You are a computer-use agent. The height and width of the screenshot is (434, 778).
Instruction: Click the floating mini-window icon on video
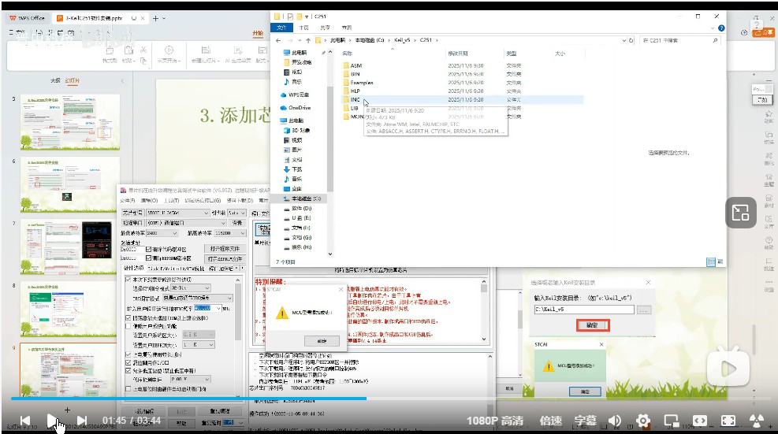740,212
